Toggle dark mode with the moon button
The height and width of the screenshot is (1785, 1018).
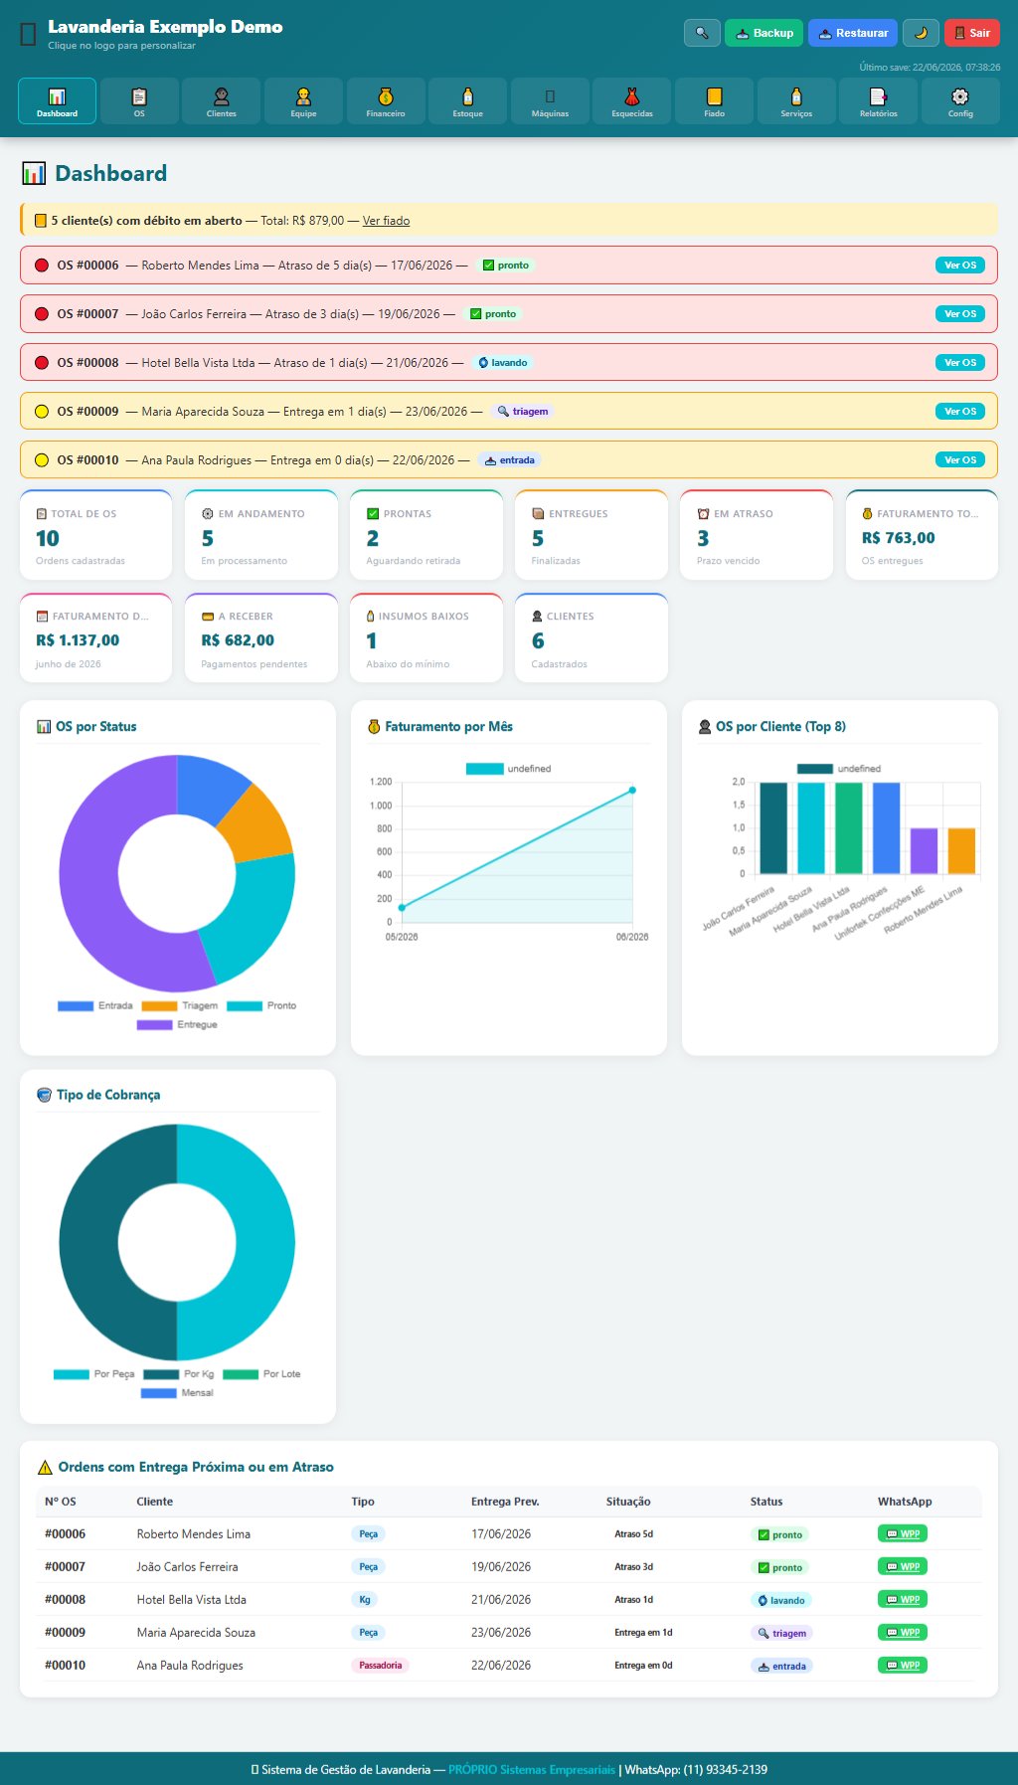click(921, 33)
